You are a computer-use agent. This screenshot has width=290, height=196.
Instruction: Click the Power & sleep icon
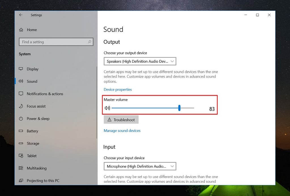21,118
